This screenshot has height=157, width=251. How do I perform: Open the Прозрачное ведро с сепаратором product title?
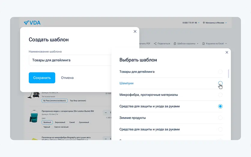68,111
